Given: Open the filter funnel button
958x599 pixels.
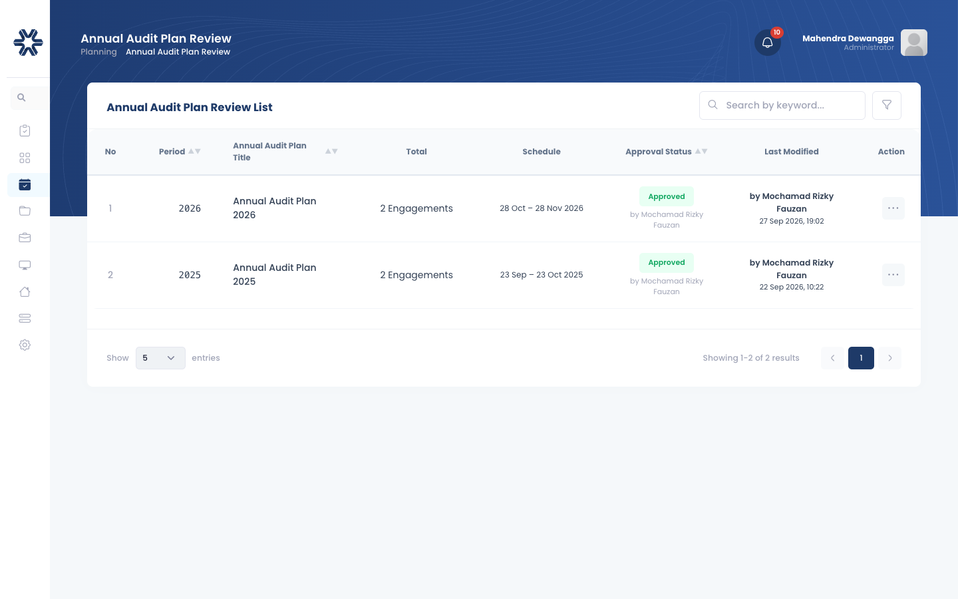Looking at the screenshot, I should (887, 105).
